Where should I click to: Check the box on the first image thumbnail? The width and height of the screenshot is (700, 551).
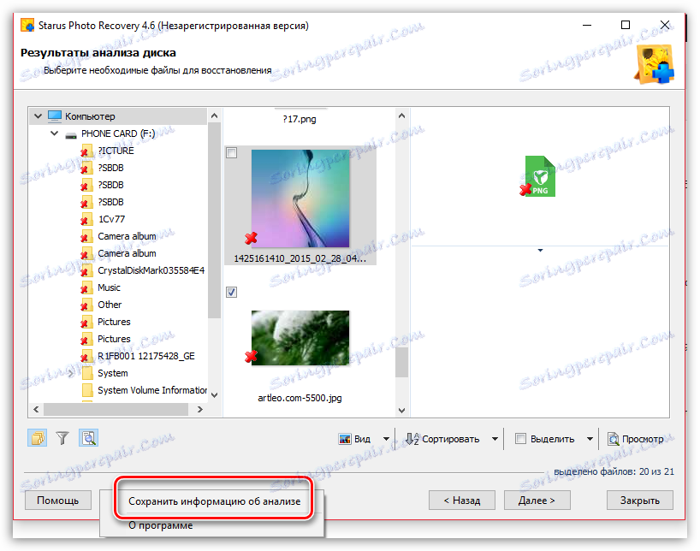(x=231, y=151)
